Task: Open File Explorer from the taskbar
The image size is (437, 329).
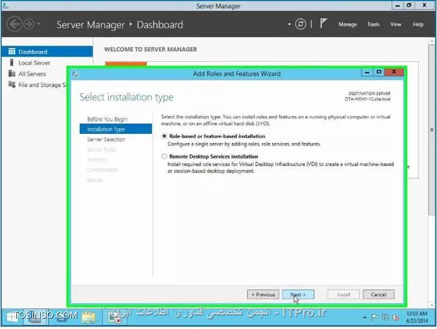Action: [89, 317]
